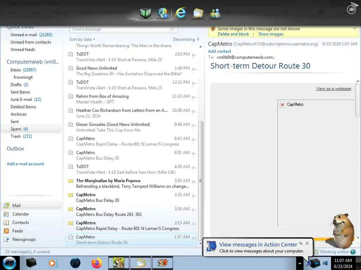Open the green cube icon in the top dock
The image size is (361, 270).
pos(146,13)
